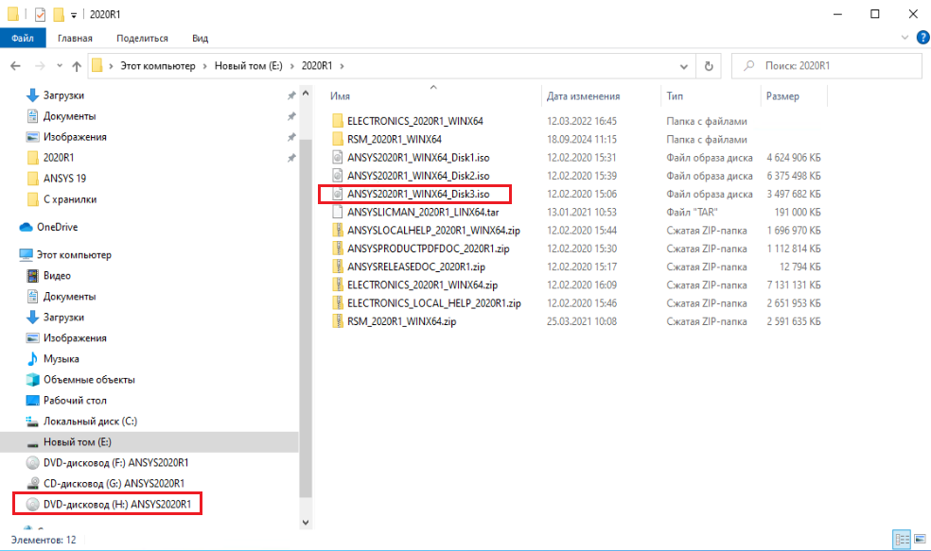Open Объемные объекты in sidebar
The height and width of the screenshot is (551, 931).
[x=89, y=380]
